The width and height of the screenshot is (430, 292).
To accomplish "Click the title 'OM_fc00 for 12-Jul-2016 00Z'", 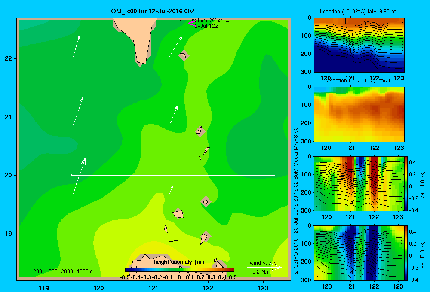I will click(x=153, y=11).
